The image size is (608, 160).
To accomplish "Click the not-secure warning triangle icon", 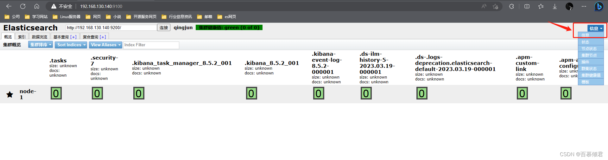I will click(x=54, y=6).
